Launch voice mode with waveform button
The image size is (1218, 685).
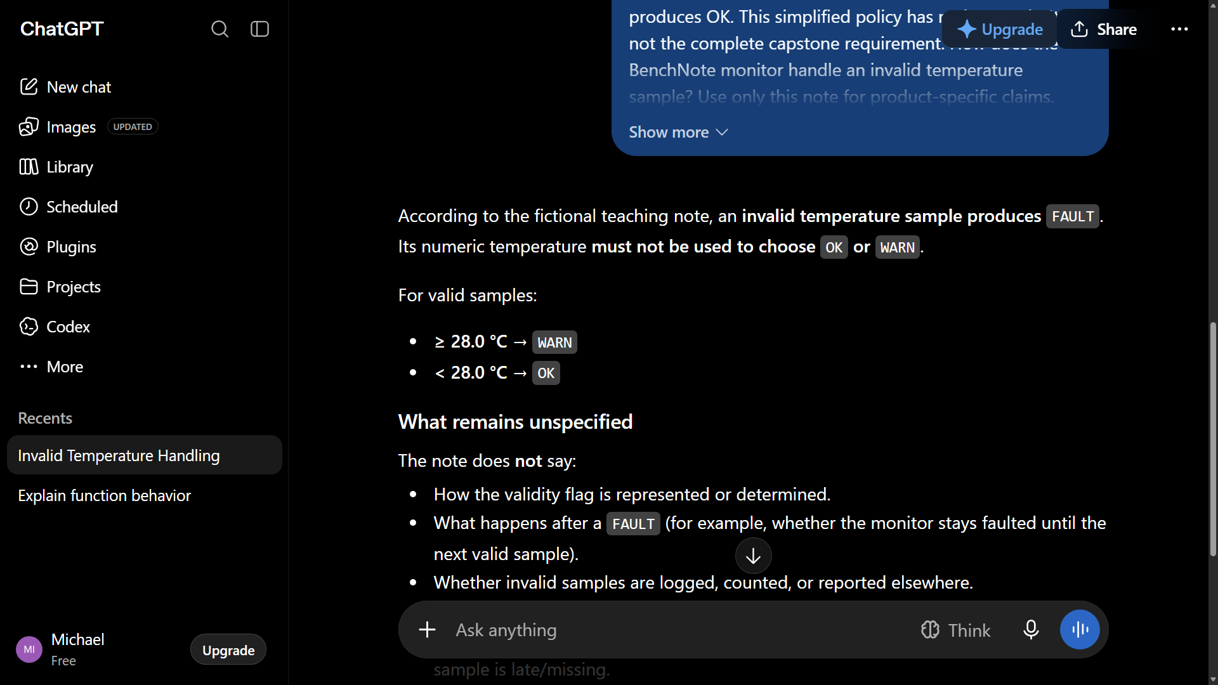pos(1080,630)
